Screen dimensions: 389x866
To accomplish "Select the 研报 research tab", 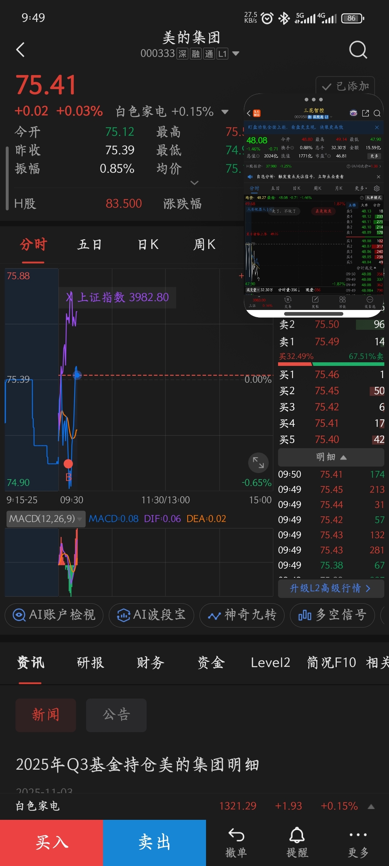I will pos(90,662).
